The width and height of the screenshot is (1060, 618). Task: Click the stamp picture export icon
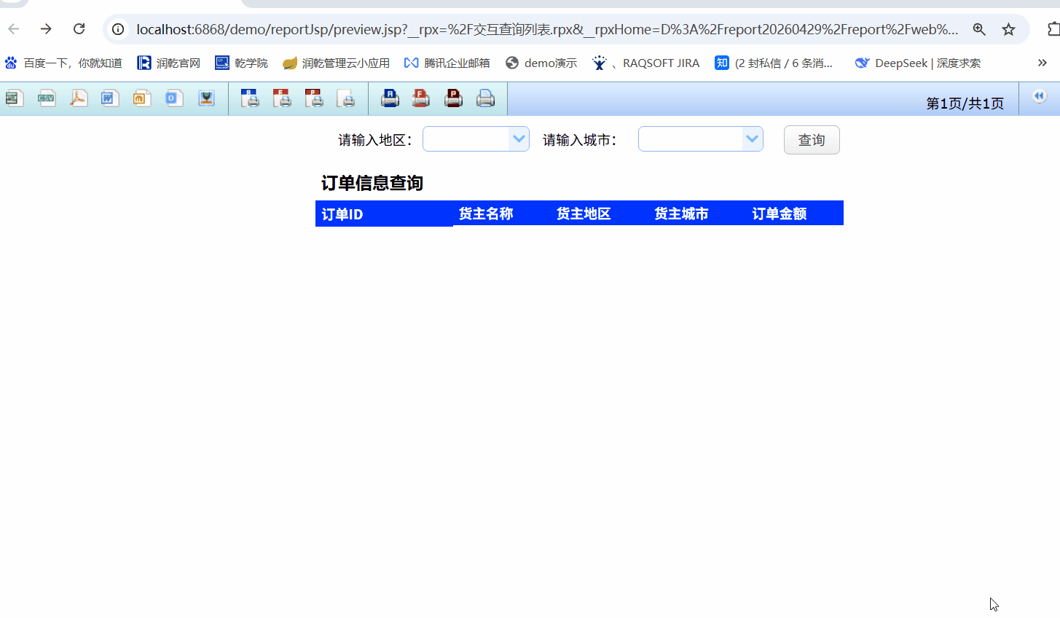206,98
